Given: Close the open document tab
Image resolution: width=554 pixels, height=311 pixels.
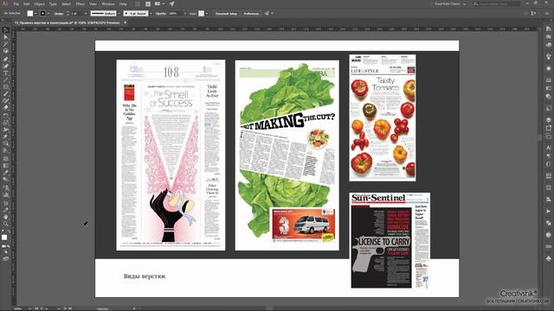Looking at the screenshot, I should [x=125, y=22].
